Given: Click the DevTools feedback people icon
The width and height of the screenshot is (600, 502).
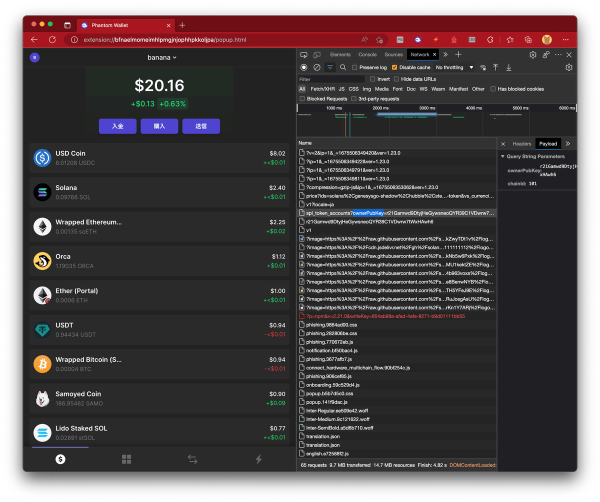Looking at the screenshot, I should (x=546, y=54).
